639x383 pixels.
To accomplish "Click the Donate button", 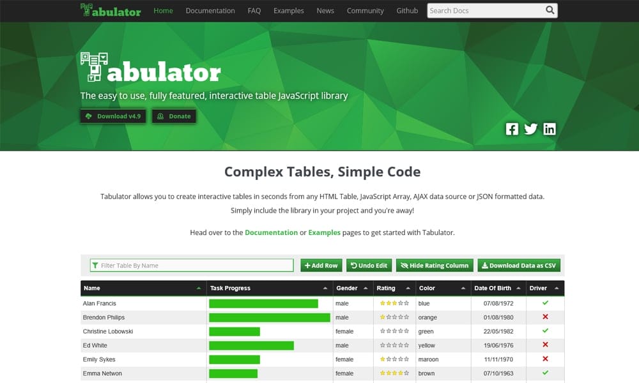I will (x=174, y=116).
